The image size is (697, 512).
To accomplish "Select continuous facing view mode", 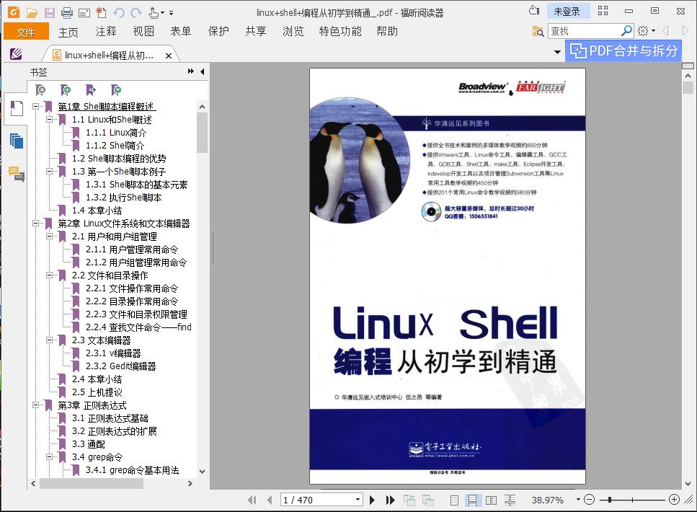I will click(x=510, y=500).
